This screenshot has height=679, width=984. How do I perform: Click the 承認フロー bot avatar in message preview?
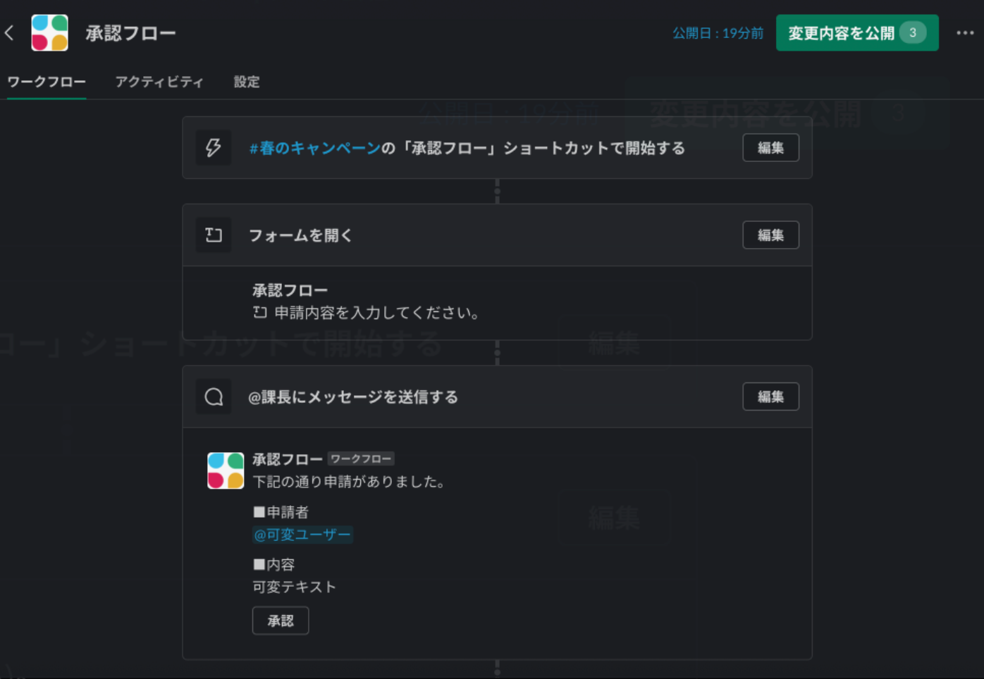pos(226,471)
